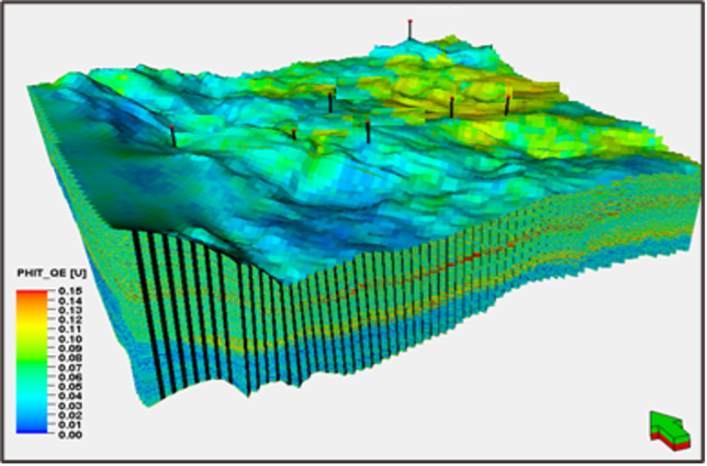This screenshot has width=707, height=466.
Task: Click the 0.00 minimum legend value
Action: point(70,434)
